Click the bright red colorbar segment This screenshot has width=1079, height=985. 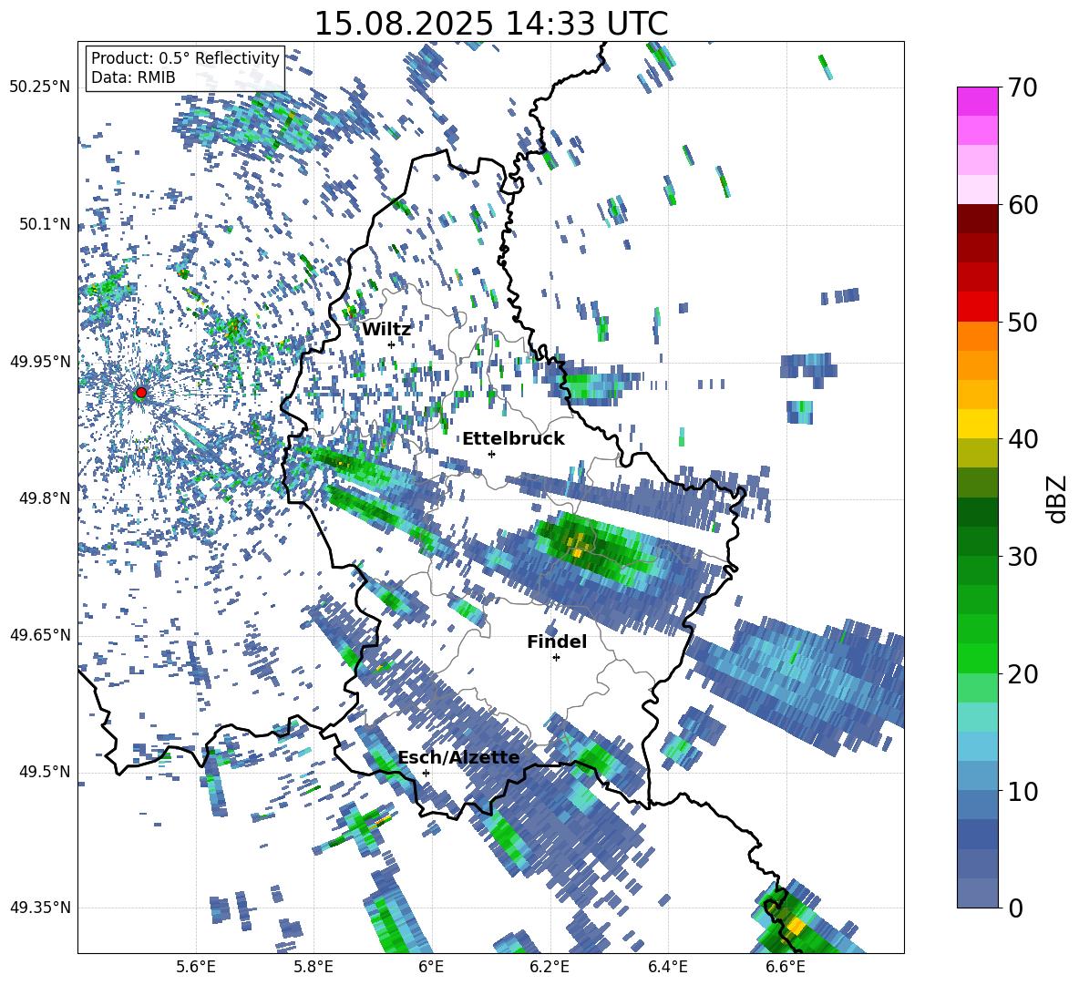[x=977, y=307]
